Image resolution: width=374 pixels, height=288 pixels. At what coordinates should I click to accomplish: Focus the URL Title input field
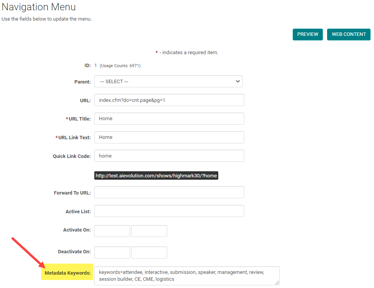tap(169, 119)
